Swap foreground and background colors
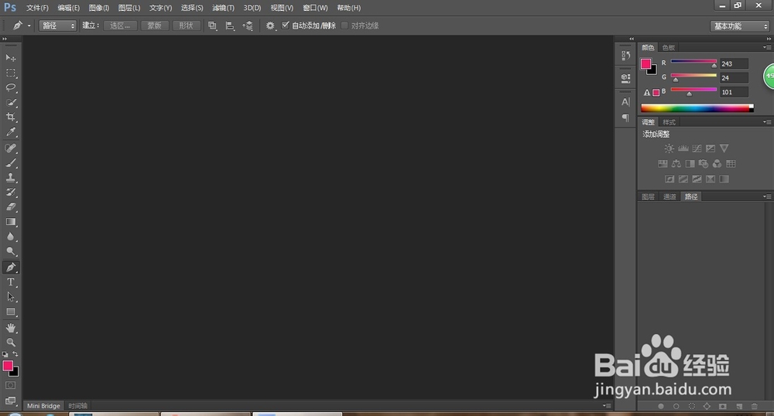Viewport: 774px width, 416px height. [15, 354]
